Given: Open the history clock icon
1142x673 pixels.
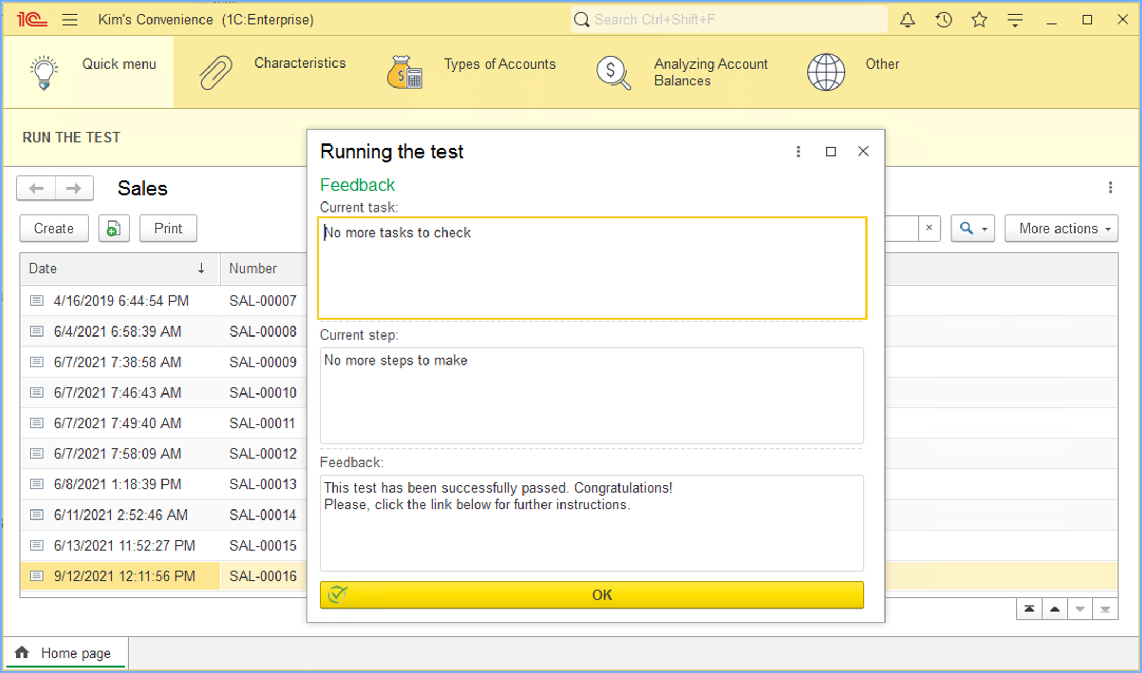Looking at the screenshot, I should (x=944, y=20).
